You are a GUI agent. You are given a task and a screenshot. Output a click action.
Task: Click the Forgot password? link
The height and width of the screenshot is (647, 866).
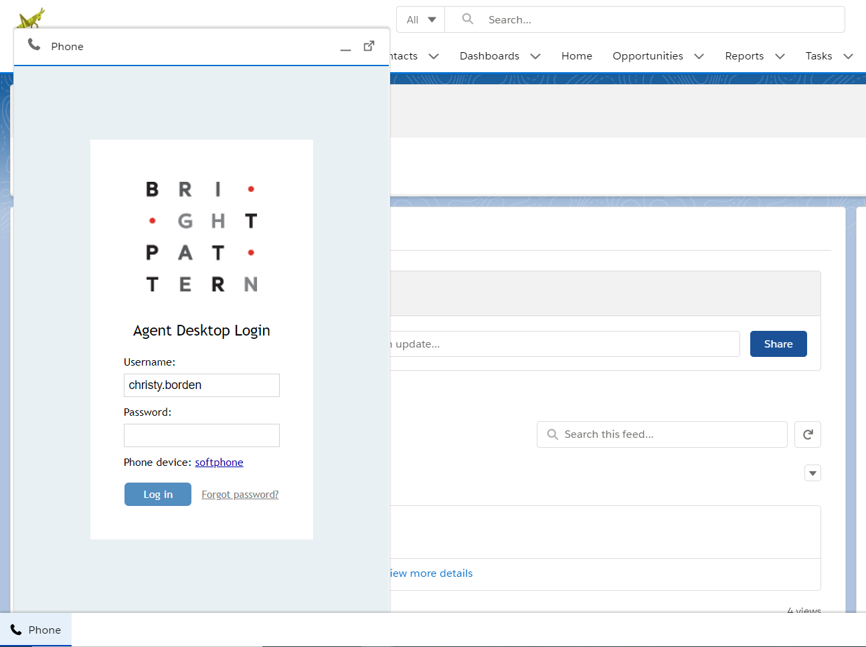click(x=240, y=495)
